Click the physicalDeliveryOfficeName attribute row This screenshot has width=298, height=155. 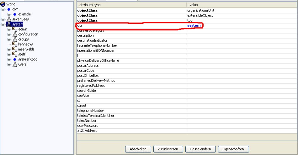(x=187, y=61)
